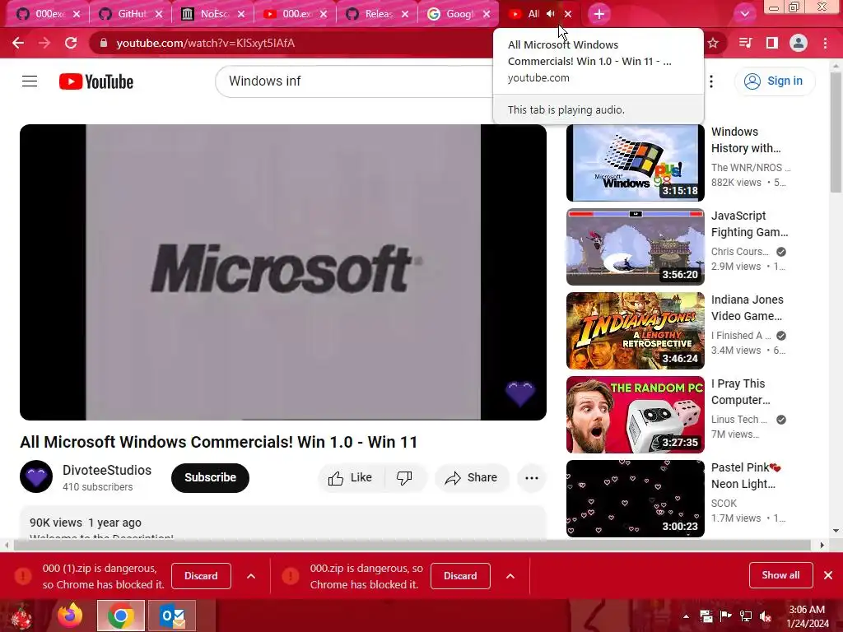Open I Pray This Computer thumbnail
843x632 pixels.
635,415
